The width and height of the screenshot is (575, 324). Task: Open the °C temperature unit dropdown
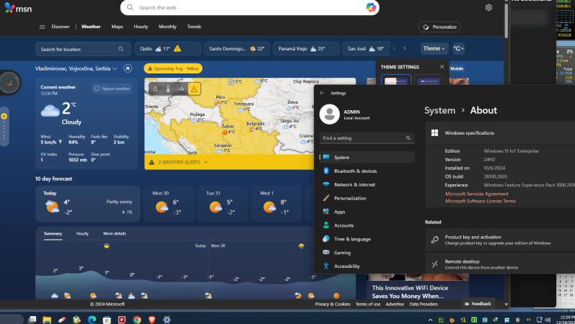tap(458, 49)
